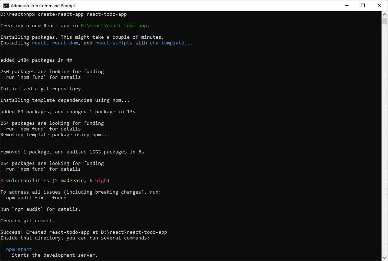Click the 'npm audit fix --force' line

[x=36, y=198]
